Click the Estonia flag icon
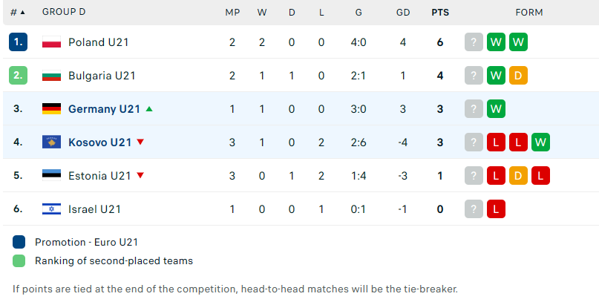Image resolution: width=599 pixels, height=305 pixels. point(51,176)
